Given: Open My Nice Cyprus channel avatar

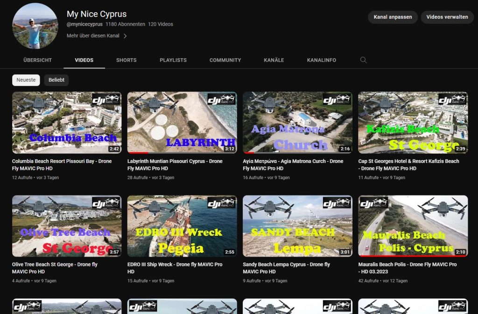Looking at the screenshot, I should click(35, 26).
